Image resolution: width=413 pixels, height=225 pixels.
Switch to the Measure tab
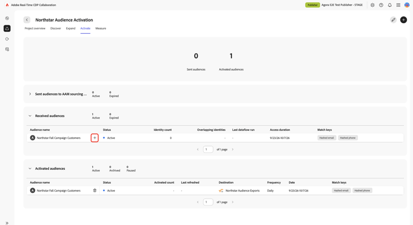(x=101, y=28)
